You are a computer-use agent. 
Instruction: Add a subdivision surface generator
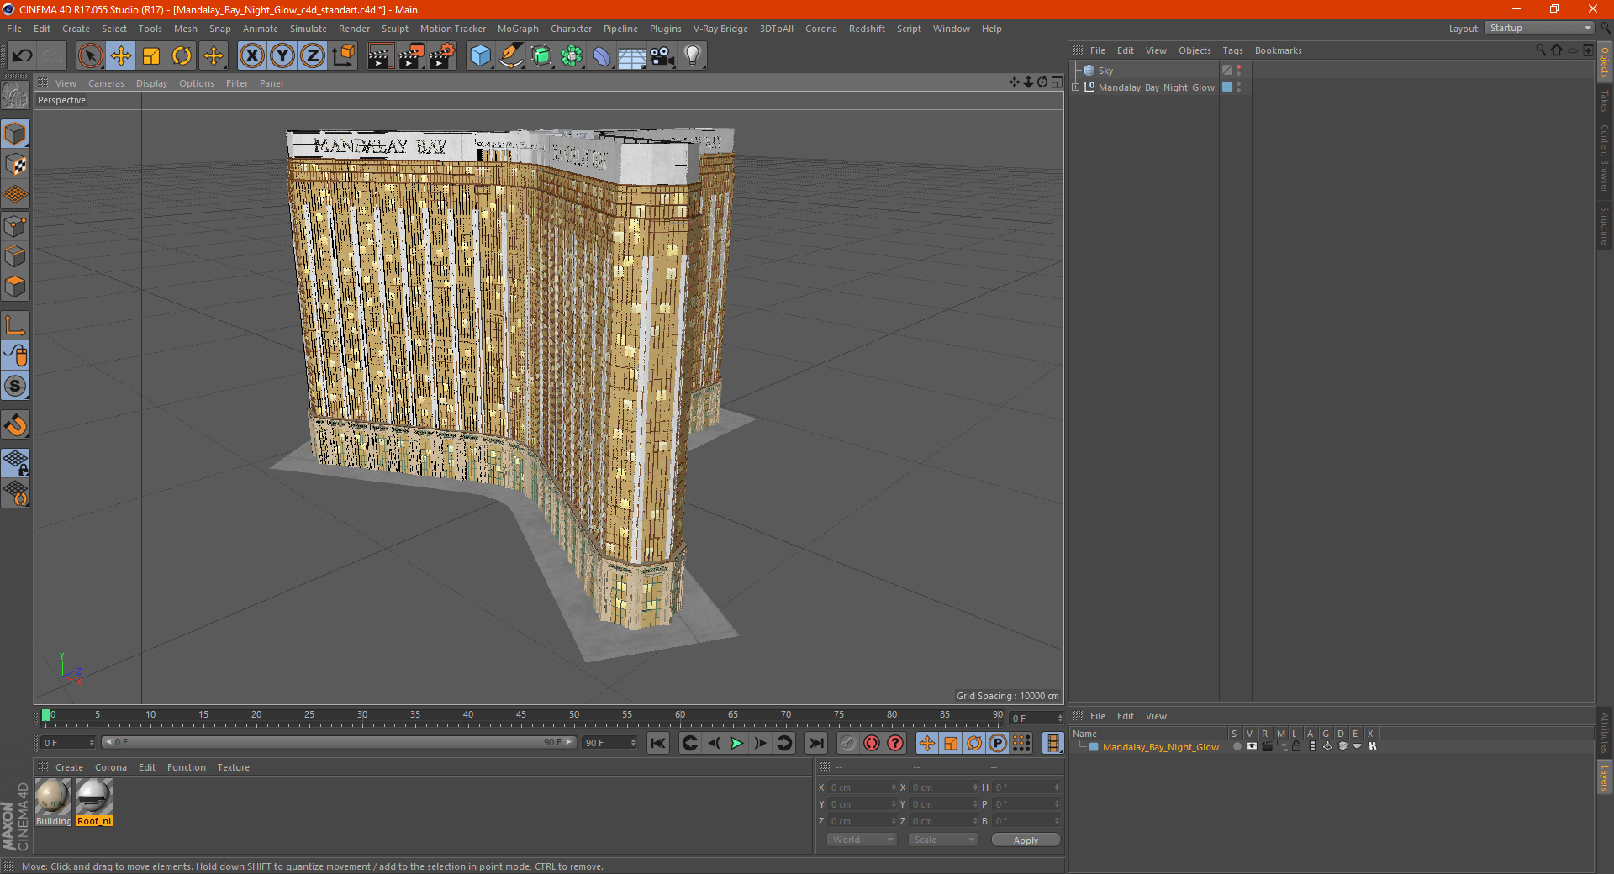(541, 56)
